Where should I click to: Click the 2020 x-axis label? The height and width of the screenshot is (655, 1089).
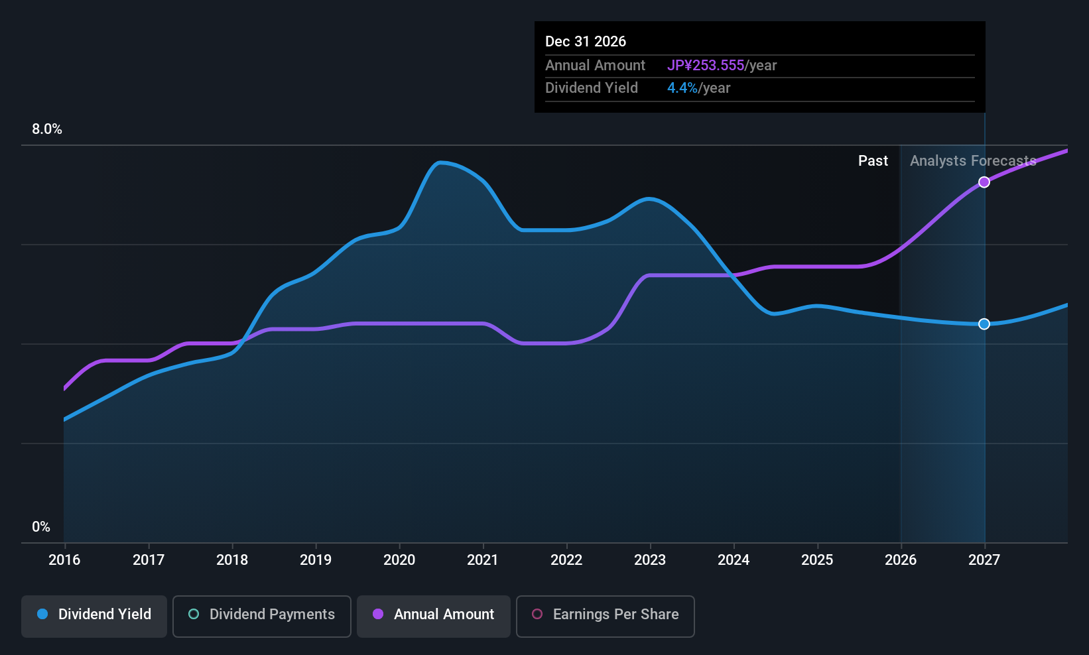399,560
